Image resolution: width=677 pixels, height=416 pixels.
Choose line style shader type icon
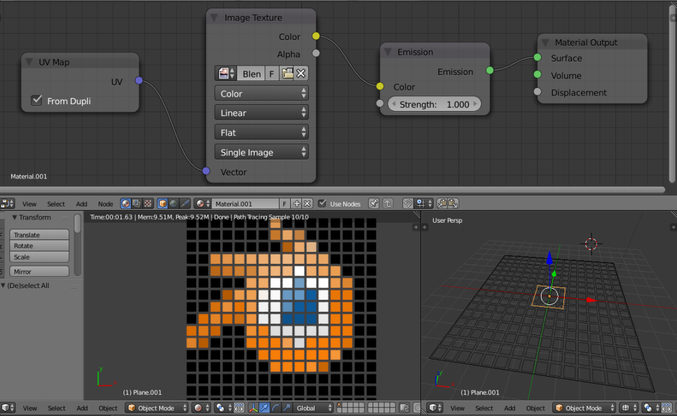185,203
